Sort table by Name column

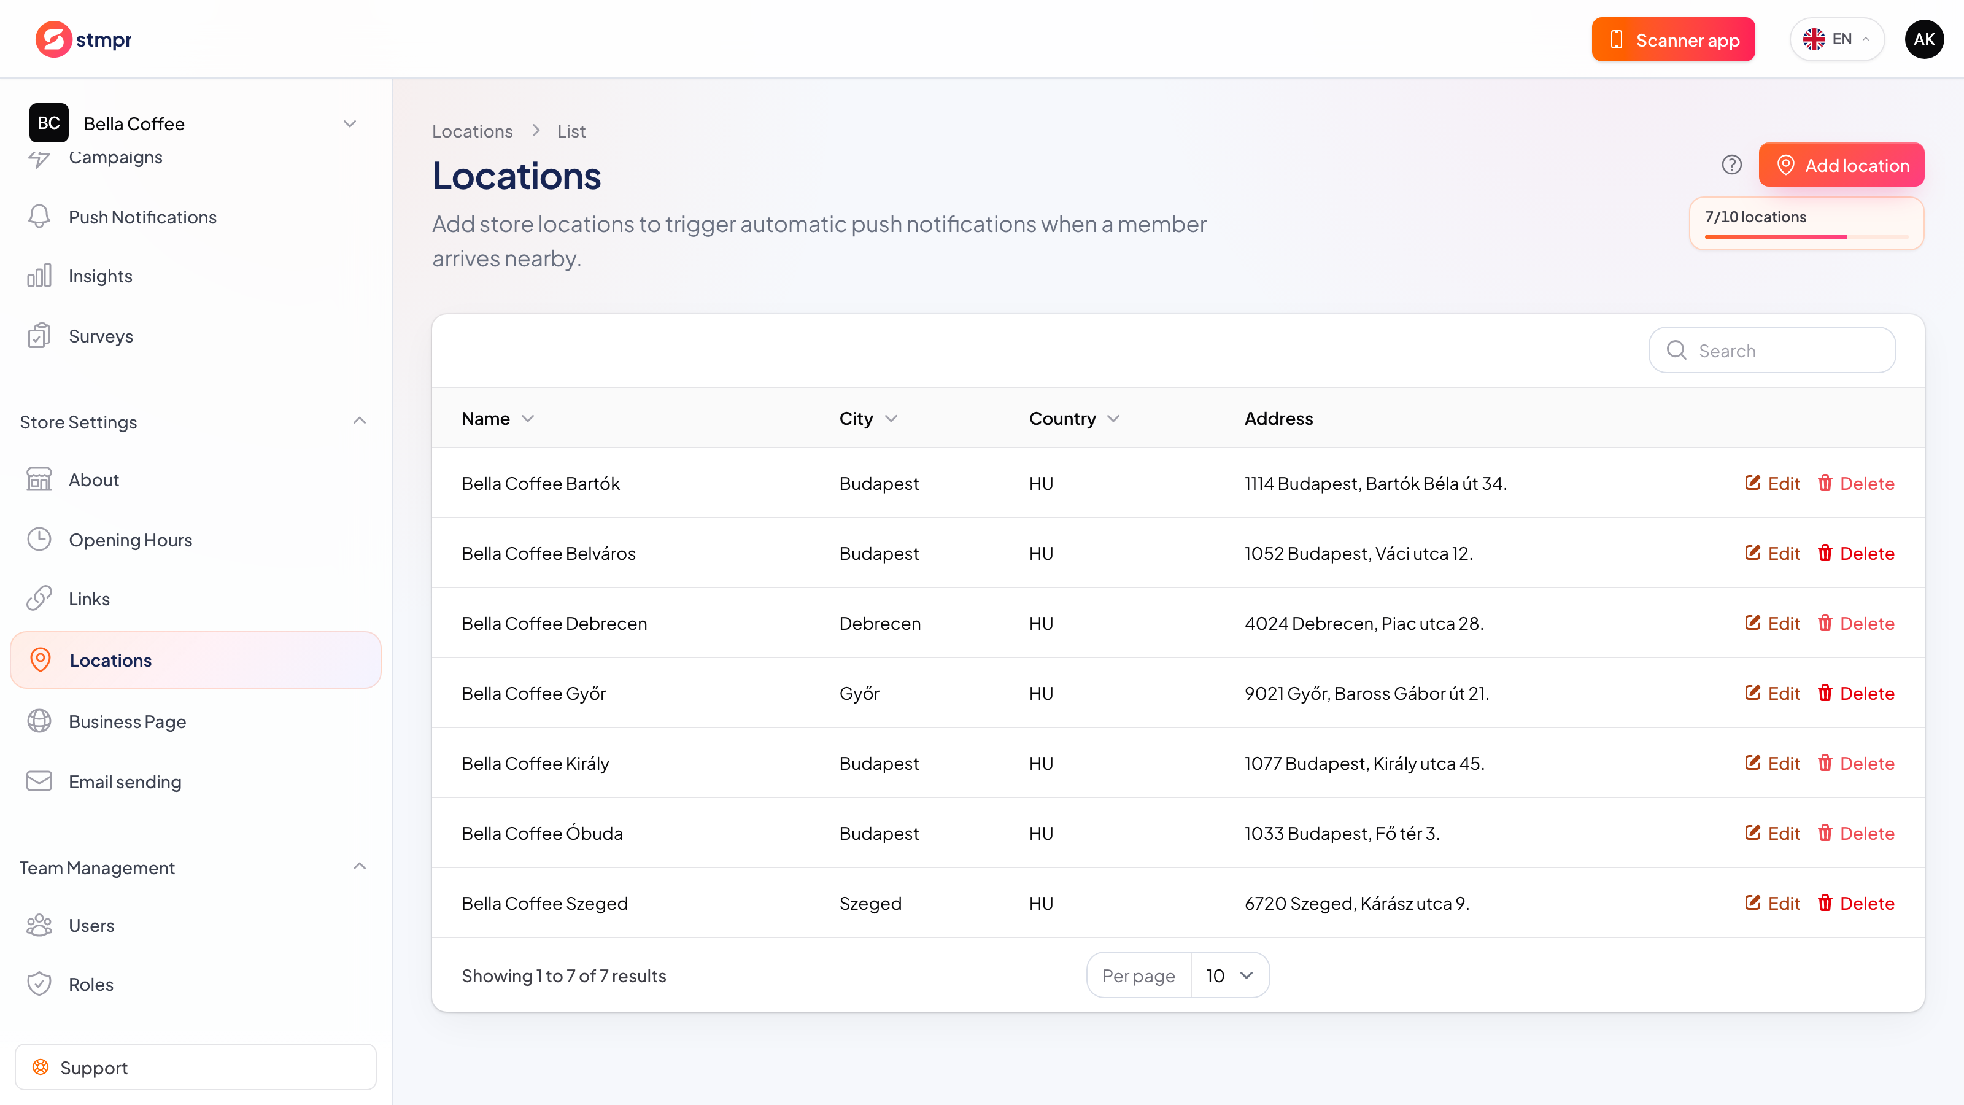(x=497, y=418)
